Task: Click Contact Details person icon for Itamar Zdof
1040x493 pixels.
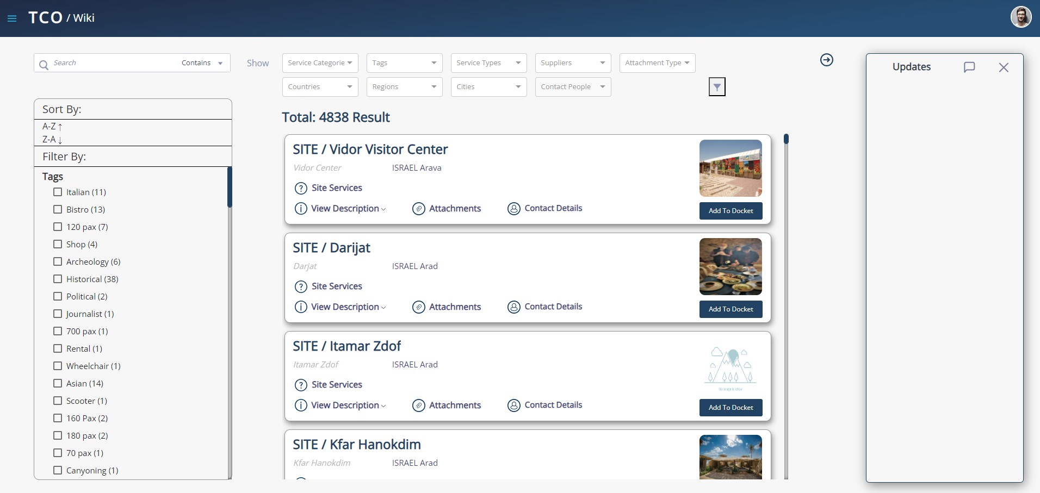Action: (x=514, y=405)
